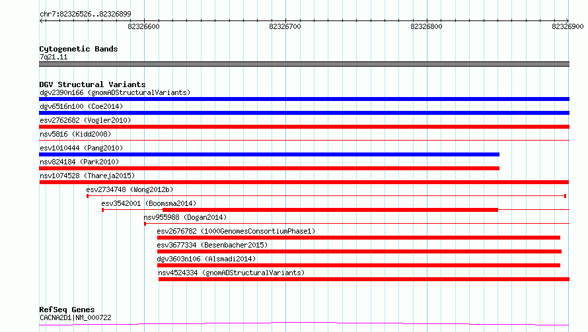
Task: Click nsv955988 (Dogan2014) label
Action: pyautogui.click(x=185, y=217)
